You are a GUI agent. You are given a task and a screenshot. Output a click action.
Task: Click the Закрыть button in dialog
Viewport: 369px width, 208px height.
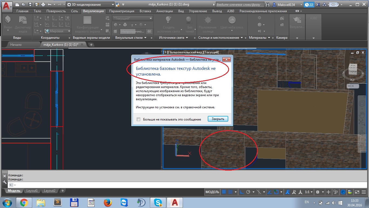(x=218, y=119)
